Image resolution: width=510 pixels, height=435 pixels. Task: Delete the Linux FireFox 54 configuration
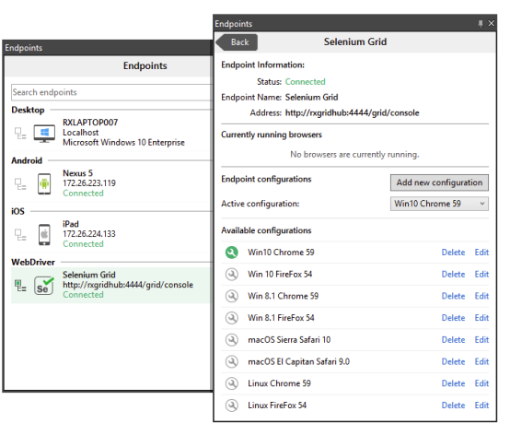[x=453, y=406]
